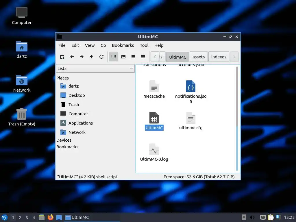Activate the UltimMC taskbar window button
This screenshot has width=296, height=222.
[92, 217]
